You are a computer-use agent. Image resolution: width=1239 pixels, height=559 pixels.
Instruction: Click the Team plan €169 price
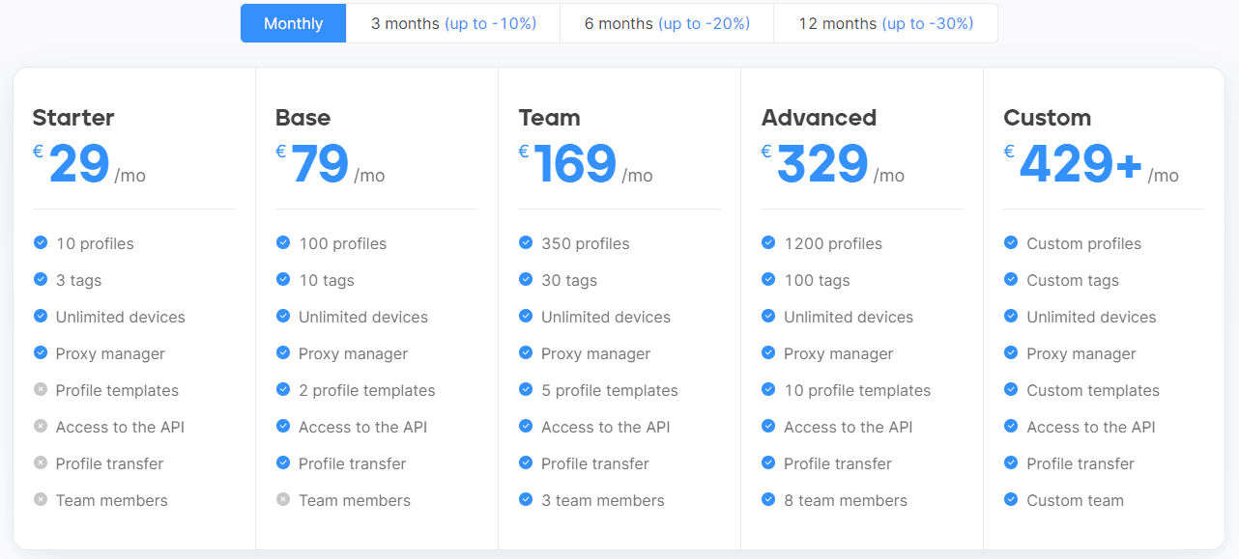click(x=575, y=164)
